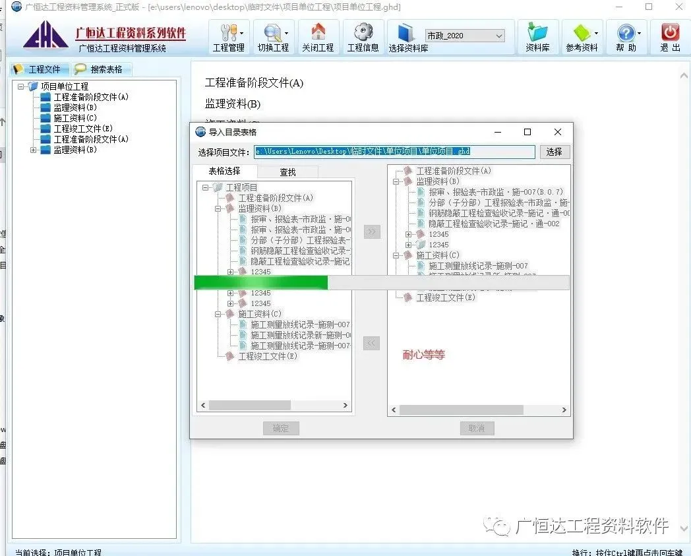
Task: Switch to the 工程文件 tab
Action: click(39, 69)
